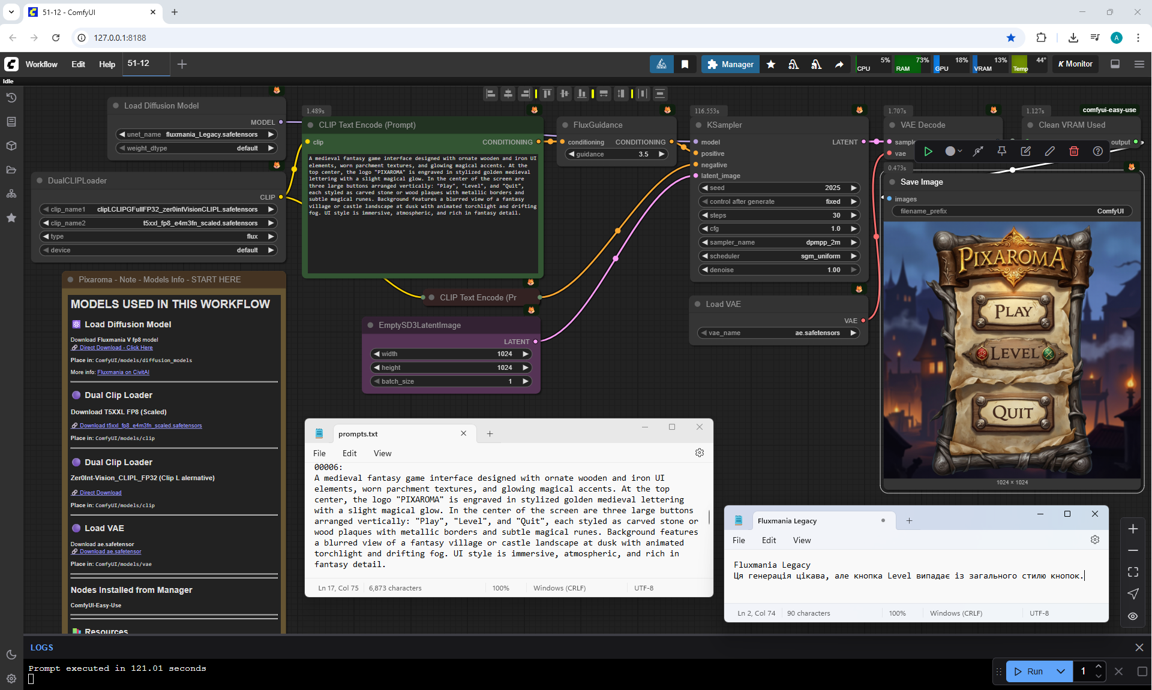This screenshot has height=690, width=1152.
Task: Open the Workflow menu
Action: pyautogui.click(x=41, y=64)
